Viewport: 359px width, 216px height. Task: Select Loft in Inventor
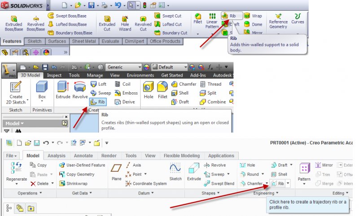98,84
